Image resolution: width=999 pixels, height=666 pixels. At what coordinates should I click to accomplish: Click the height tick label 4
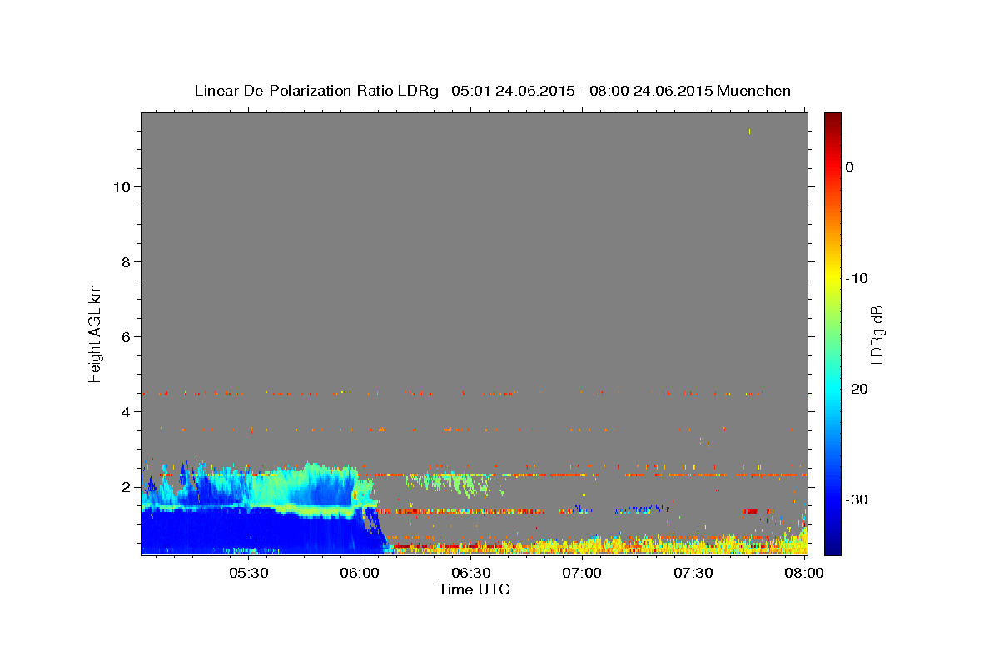[127, 412]
